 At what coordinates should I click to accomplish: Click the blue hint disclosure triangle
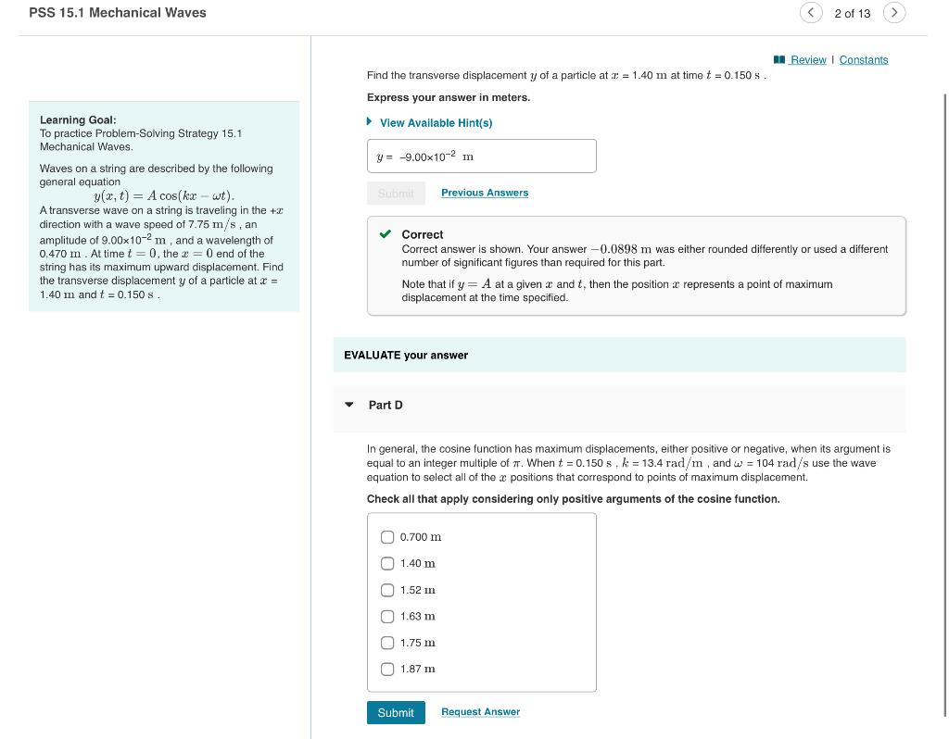tap(368, 121)
